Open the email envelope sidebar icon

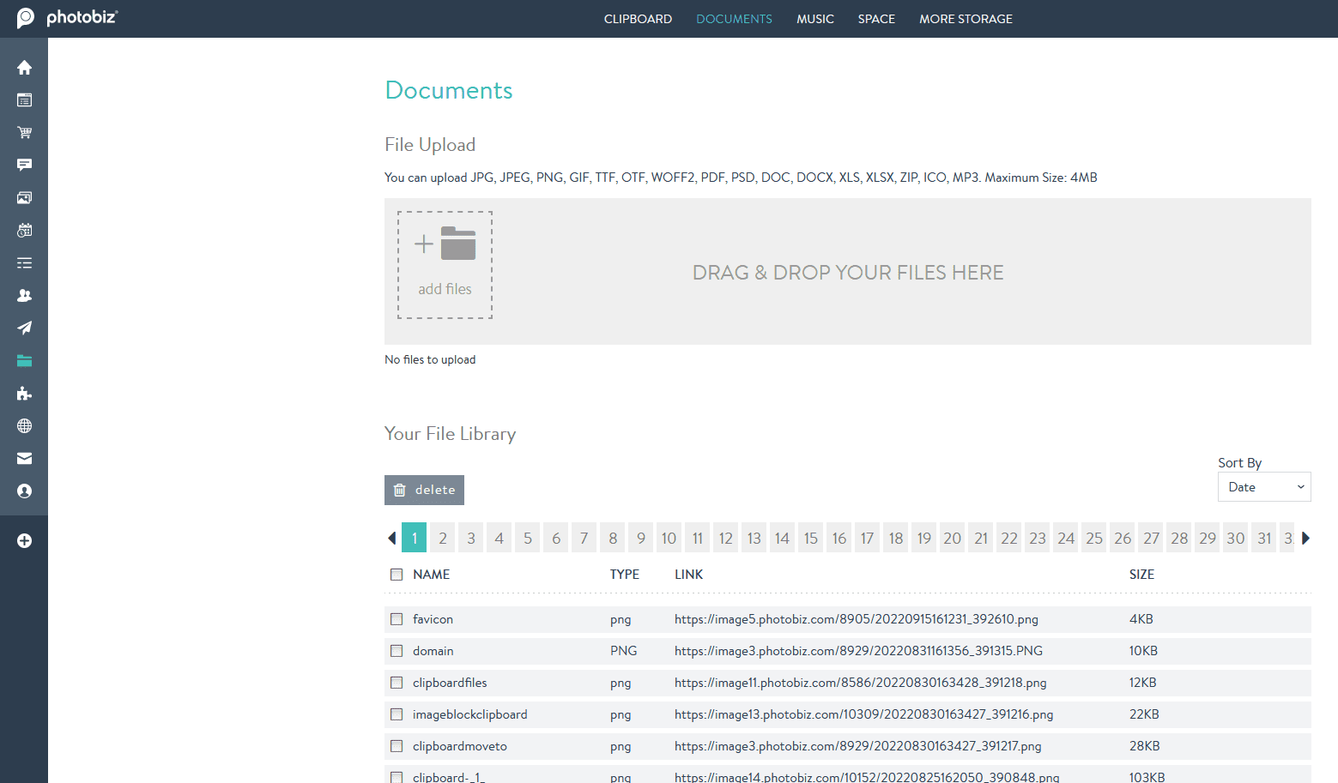[24, 458]
